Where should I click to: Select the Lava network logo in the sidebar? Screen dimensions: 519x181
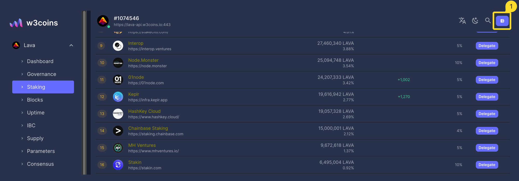16,45
